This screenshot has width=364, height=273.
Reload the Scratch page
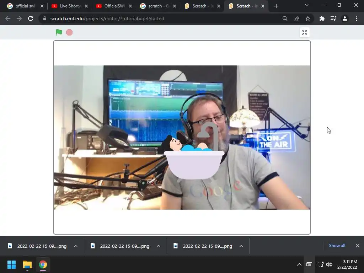31,18
